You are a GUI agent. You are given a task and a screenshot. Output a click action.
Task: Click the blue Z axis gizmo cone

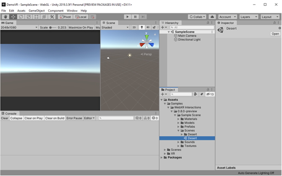point(151,45)
